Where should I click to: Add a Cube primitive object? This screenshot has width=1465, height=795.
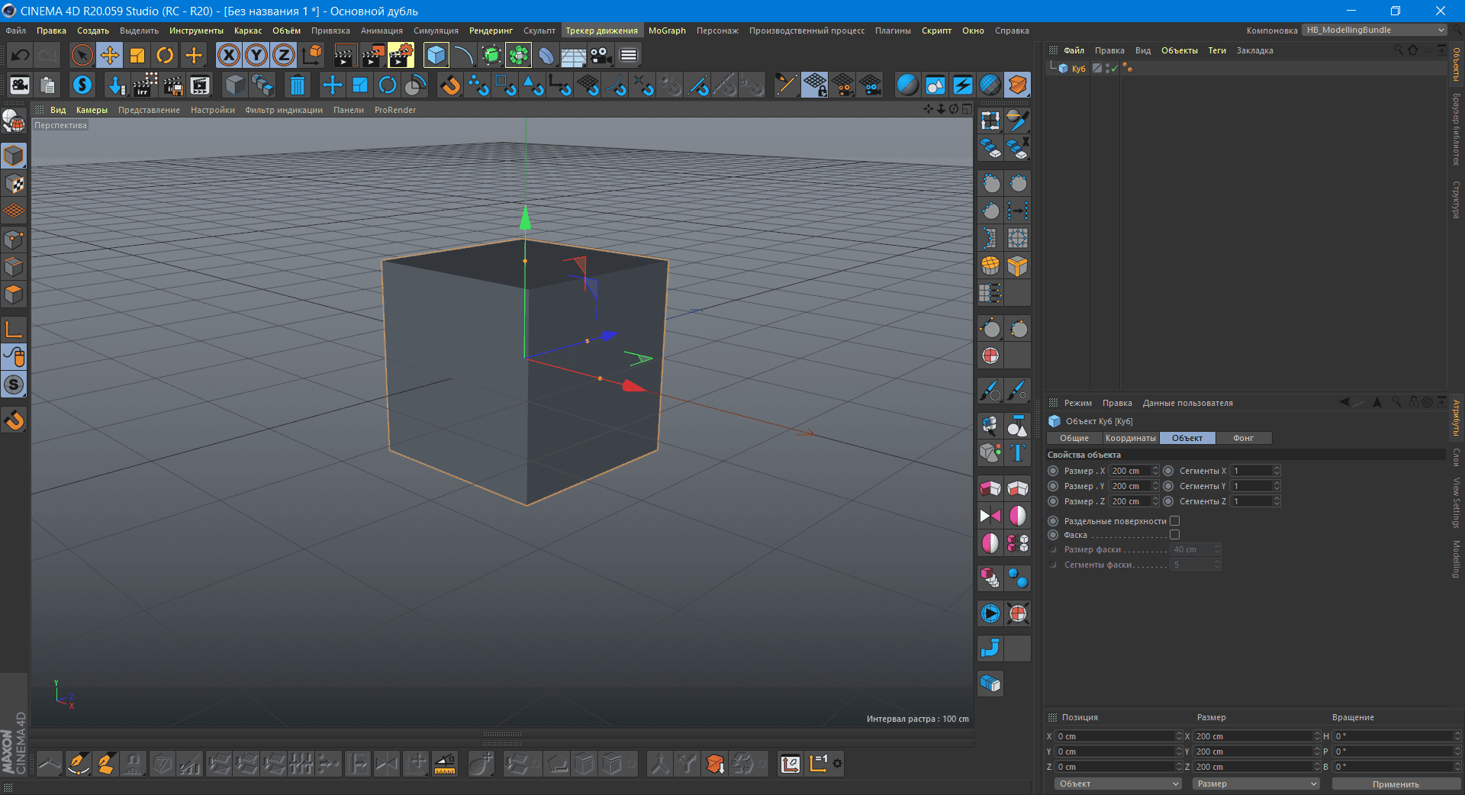point(436,55)
